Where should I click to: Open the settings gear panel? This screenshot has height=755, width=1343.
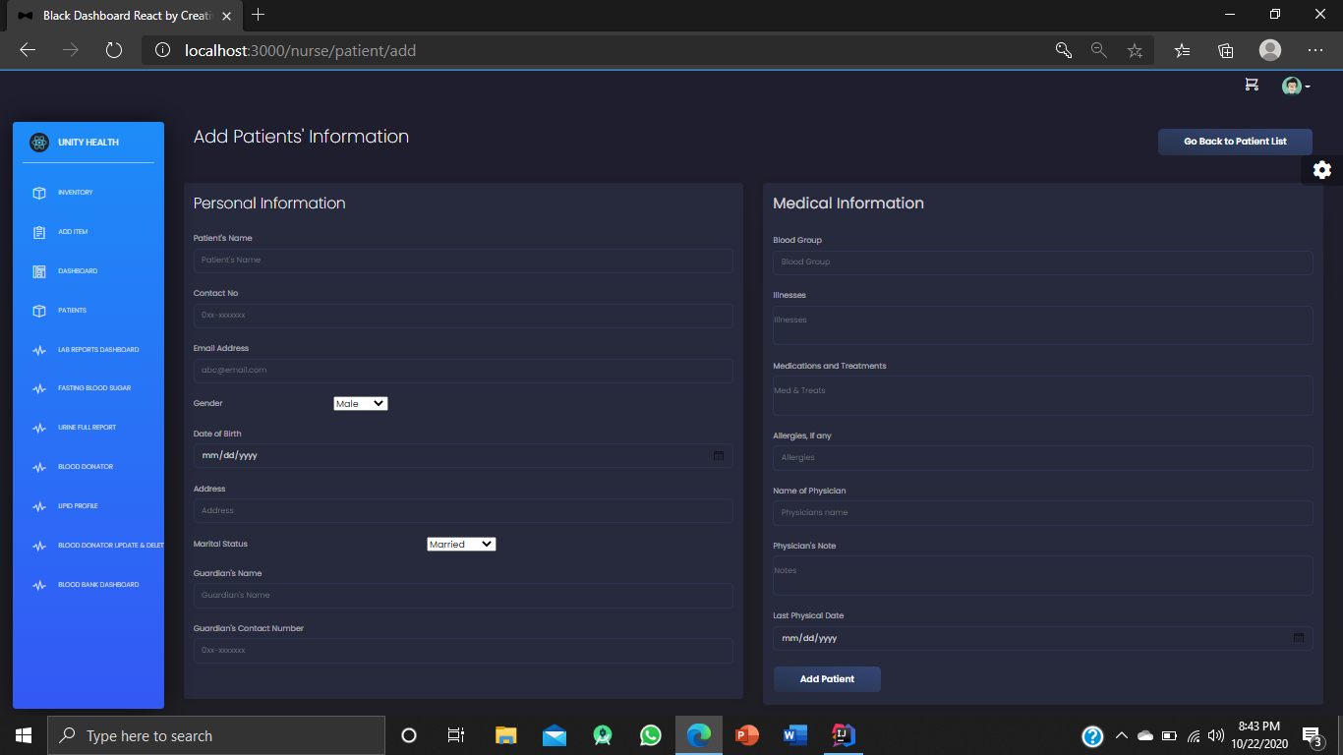1322,170
